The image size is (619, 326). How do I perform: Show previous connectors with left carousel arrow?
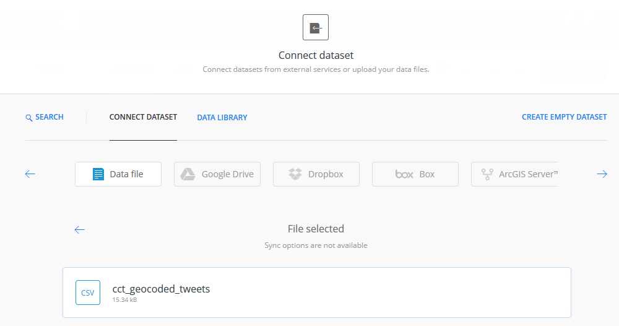[30, 174]
